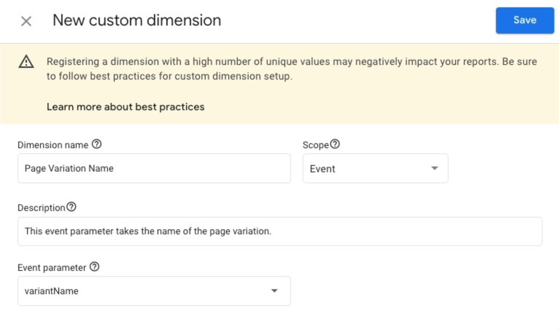Image resolution: width=559 pixels, height=330 pixels.
Task: Show help for Scope
Action: [335, 144]
